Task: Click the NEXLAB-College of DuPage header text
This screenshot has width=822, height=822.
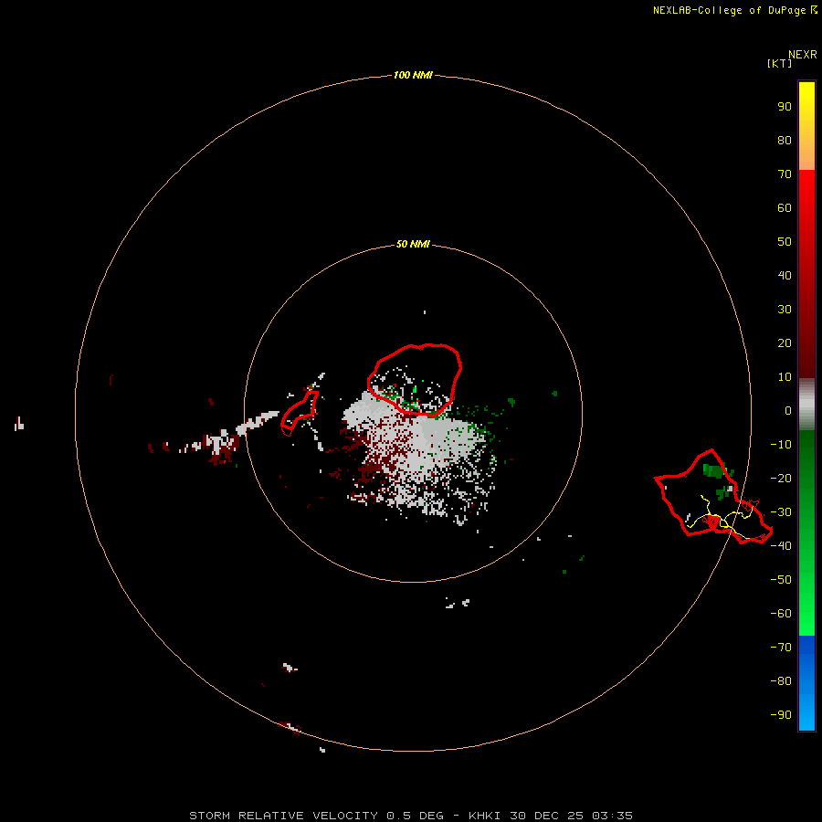Action: point(734,10)
